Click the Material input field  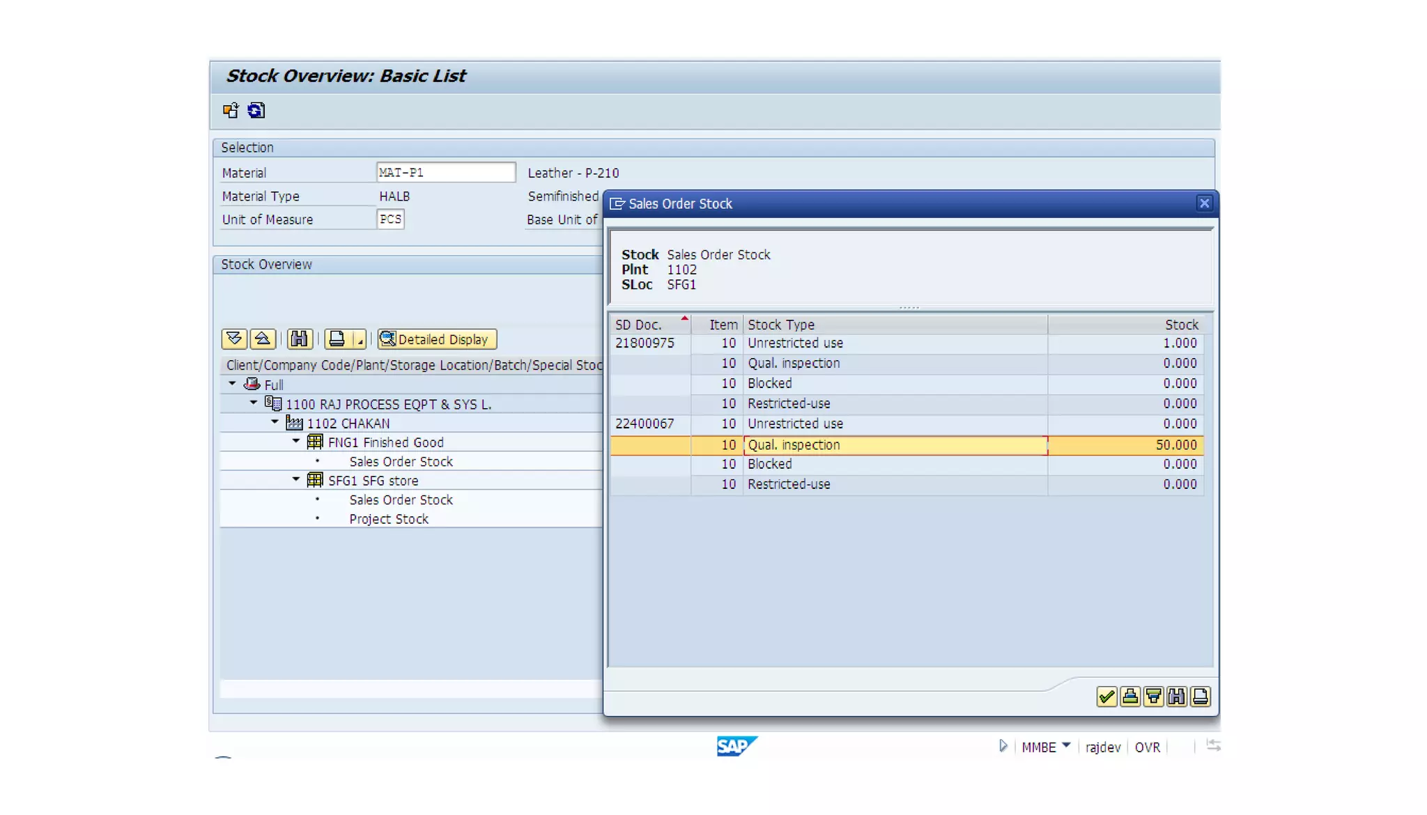coord(445,172)
